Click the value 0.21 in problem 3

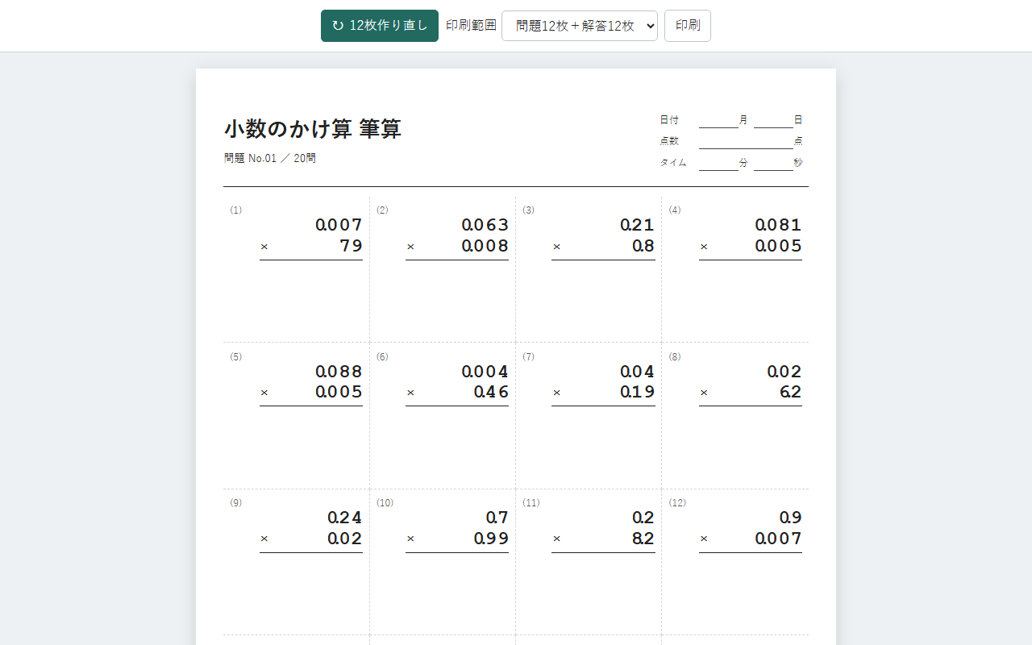[637, 225]
